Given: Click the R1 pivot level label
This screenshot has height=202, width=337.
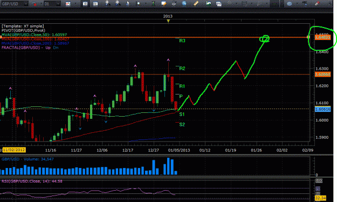Looking at the screenshot, I should pyautogui.click(x=182, y=86).
